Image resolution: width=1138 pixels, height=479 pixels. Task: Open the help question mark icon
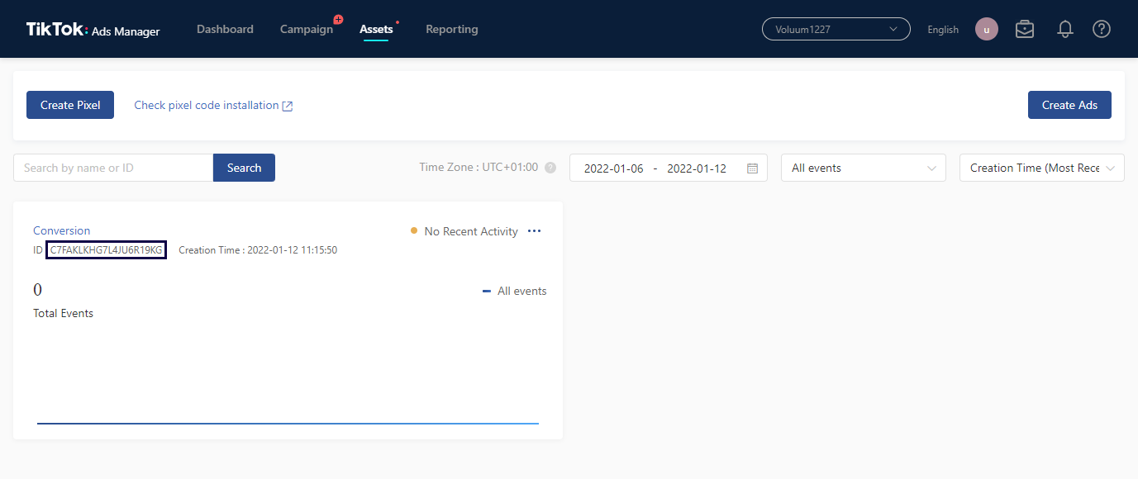pyautogui.click(x=1101, y=30)
